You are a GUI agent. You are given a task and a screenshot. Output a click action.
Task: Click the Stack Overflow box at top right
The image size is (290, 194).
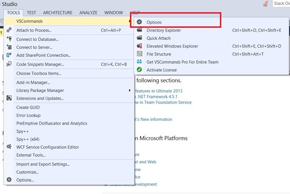(281, 3)
